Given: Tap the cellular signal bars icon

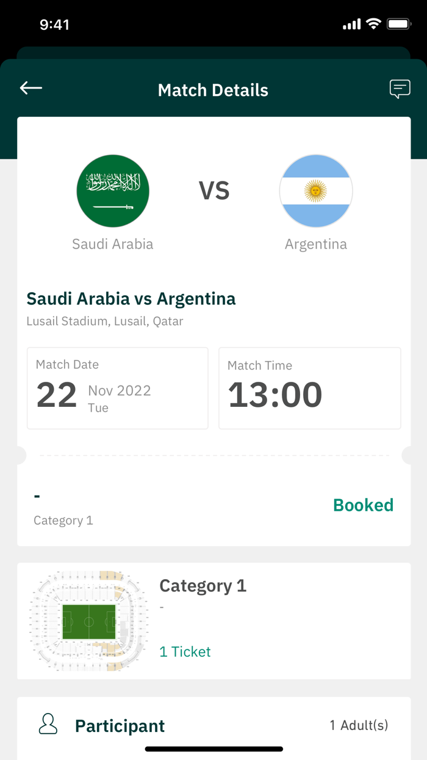Looking at the screenshot, I should pyautogui.click(x=352, y=24).
